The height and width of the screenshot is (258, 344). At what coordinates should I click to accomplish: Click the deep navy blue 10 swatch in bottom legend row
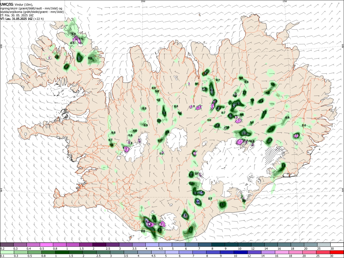[241, 252]
